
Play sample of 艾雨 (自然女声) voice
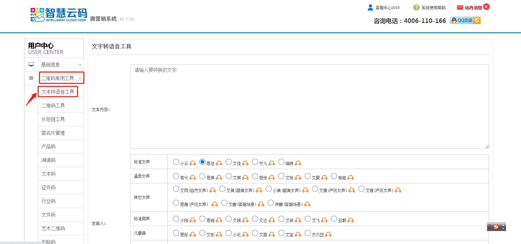pyautogui.click(x=213, y=190)
